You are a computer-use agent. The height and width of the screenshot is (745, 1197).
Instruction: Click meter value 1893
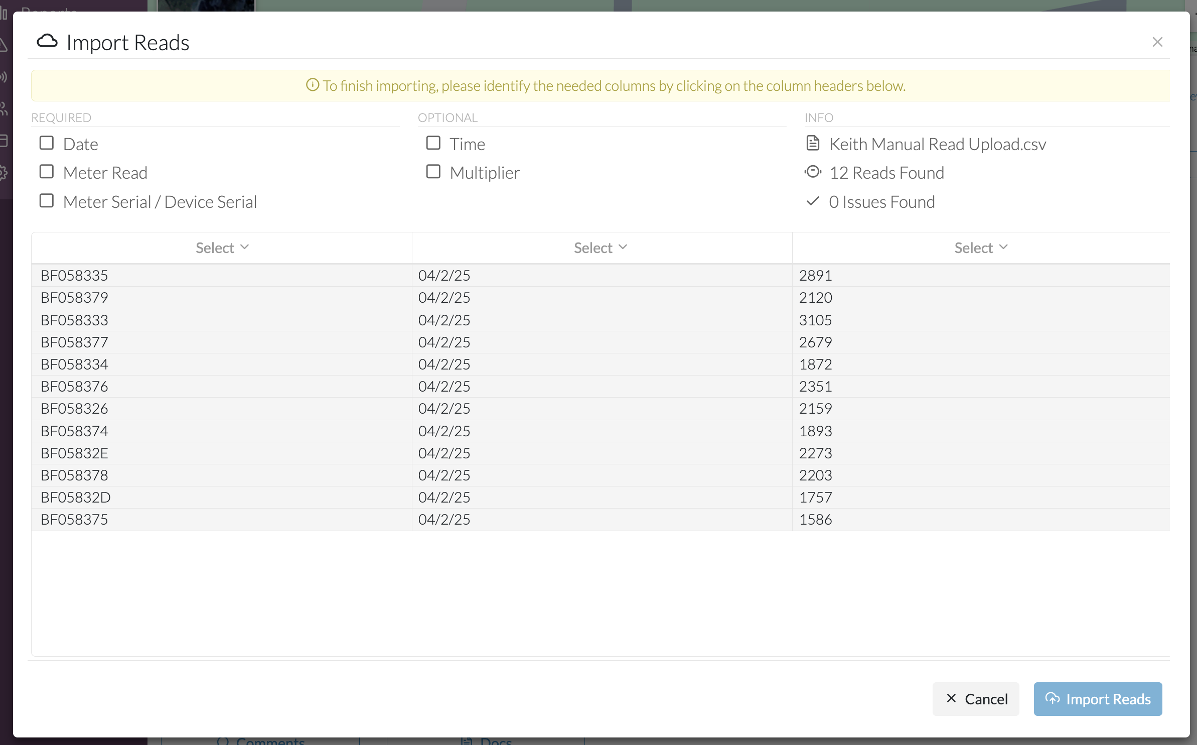(x=815, y=431)
